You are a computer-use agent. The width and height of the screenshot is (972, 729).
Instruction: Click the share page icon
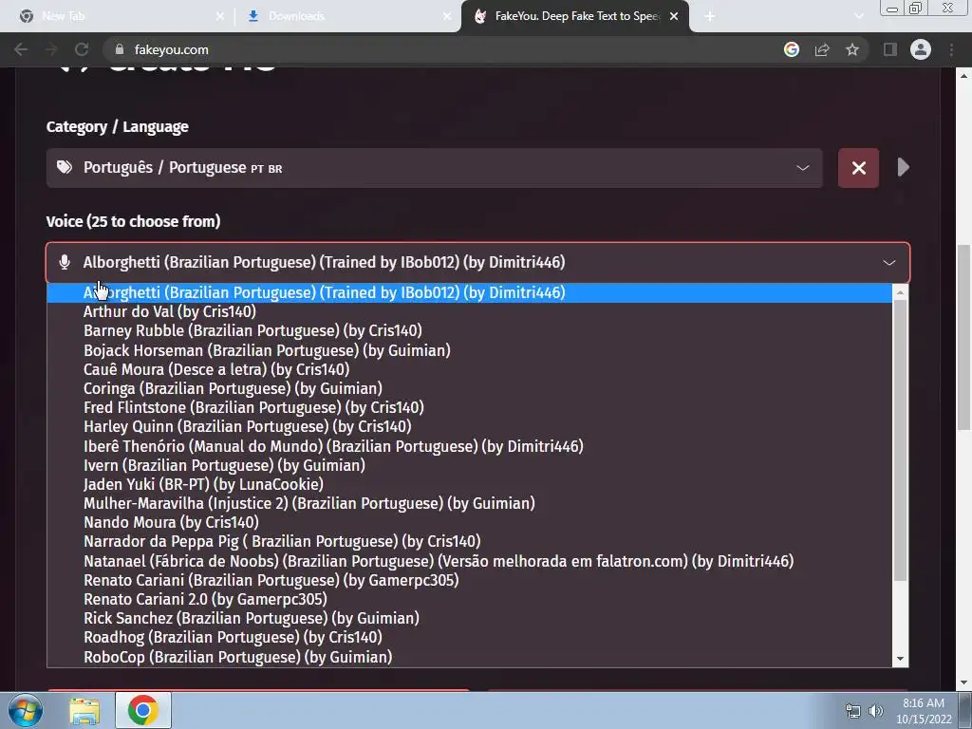pyautogui.click(x=822, y=49)
